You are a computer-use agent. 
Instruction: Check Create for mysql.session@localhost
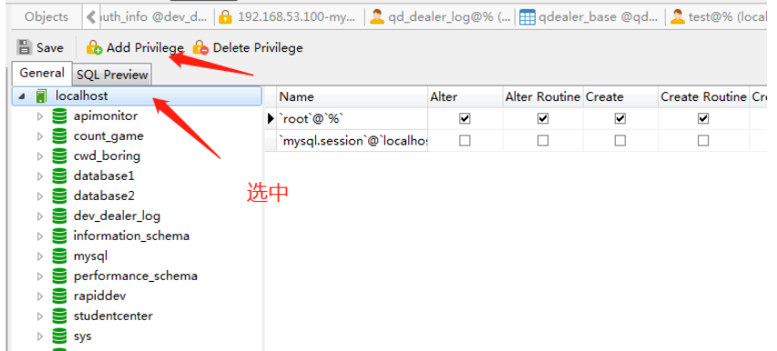coord(620,141)
